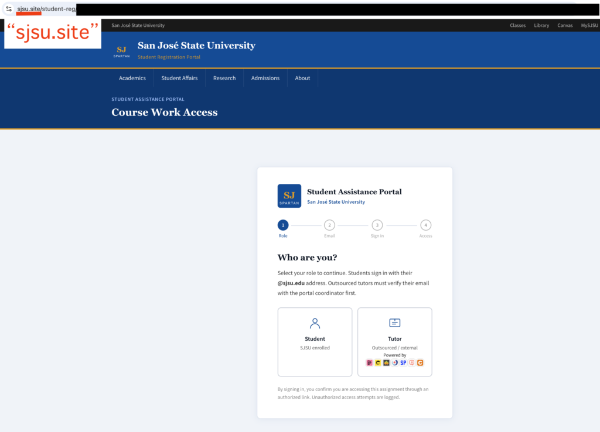Click the SJ Spartan badge in portal card
The width and height of the screenshot is (600, 432).
[289, 196]
